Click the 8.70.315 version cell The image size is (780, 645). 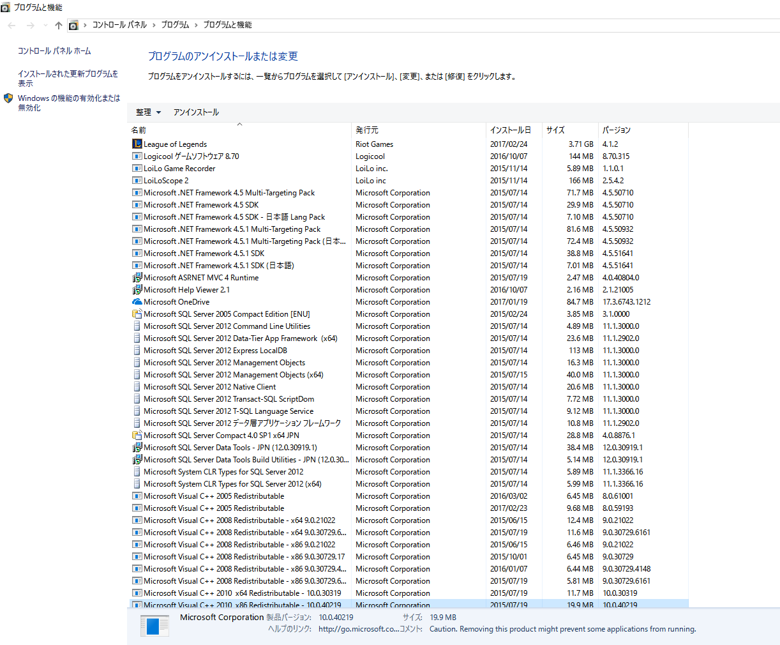click(616, 156)
